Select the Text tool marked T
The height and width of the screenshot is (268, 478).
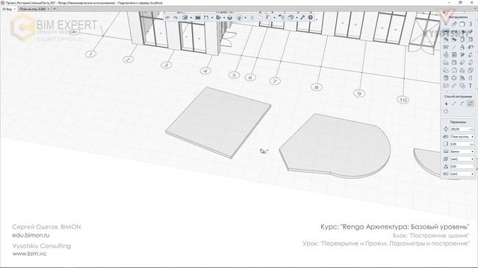471,86
